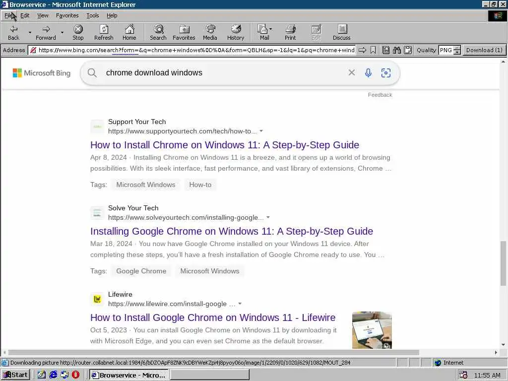Open the Tools menu
Image resolution: width=508 pixels, height=381 pixels.
[92, 15]
